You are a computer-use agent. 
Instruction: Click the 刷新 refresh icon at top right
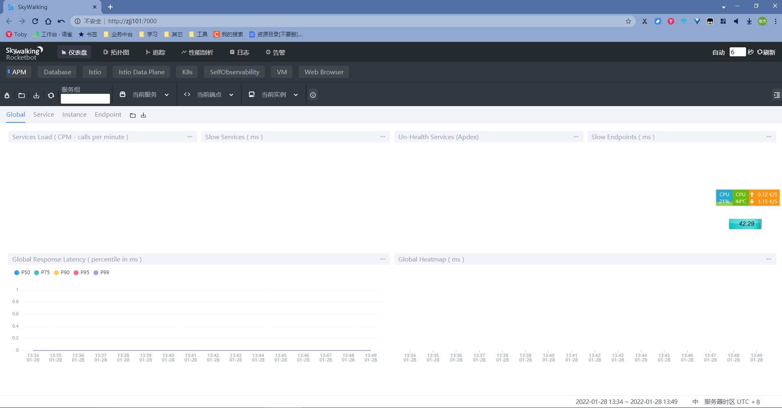click(759, 52)
